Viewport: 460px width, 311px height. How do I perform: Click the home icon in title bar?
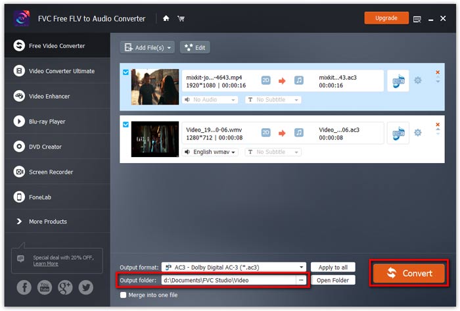(x=166, y=18)
